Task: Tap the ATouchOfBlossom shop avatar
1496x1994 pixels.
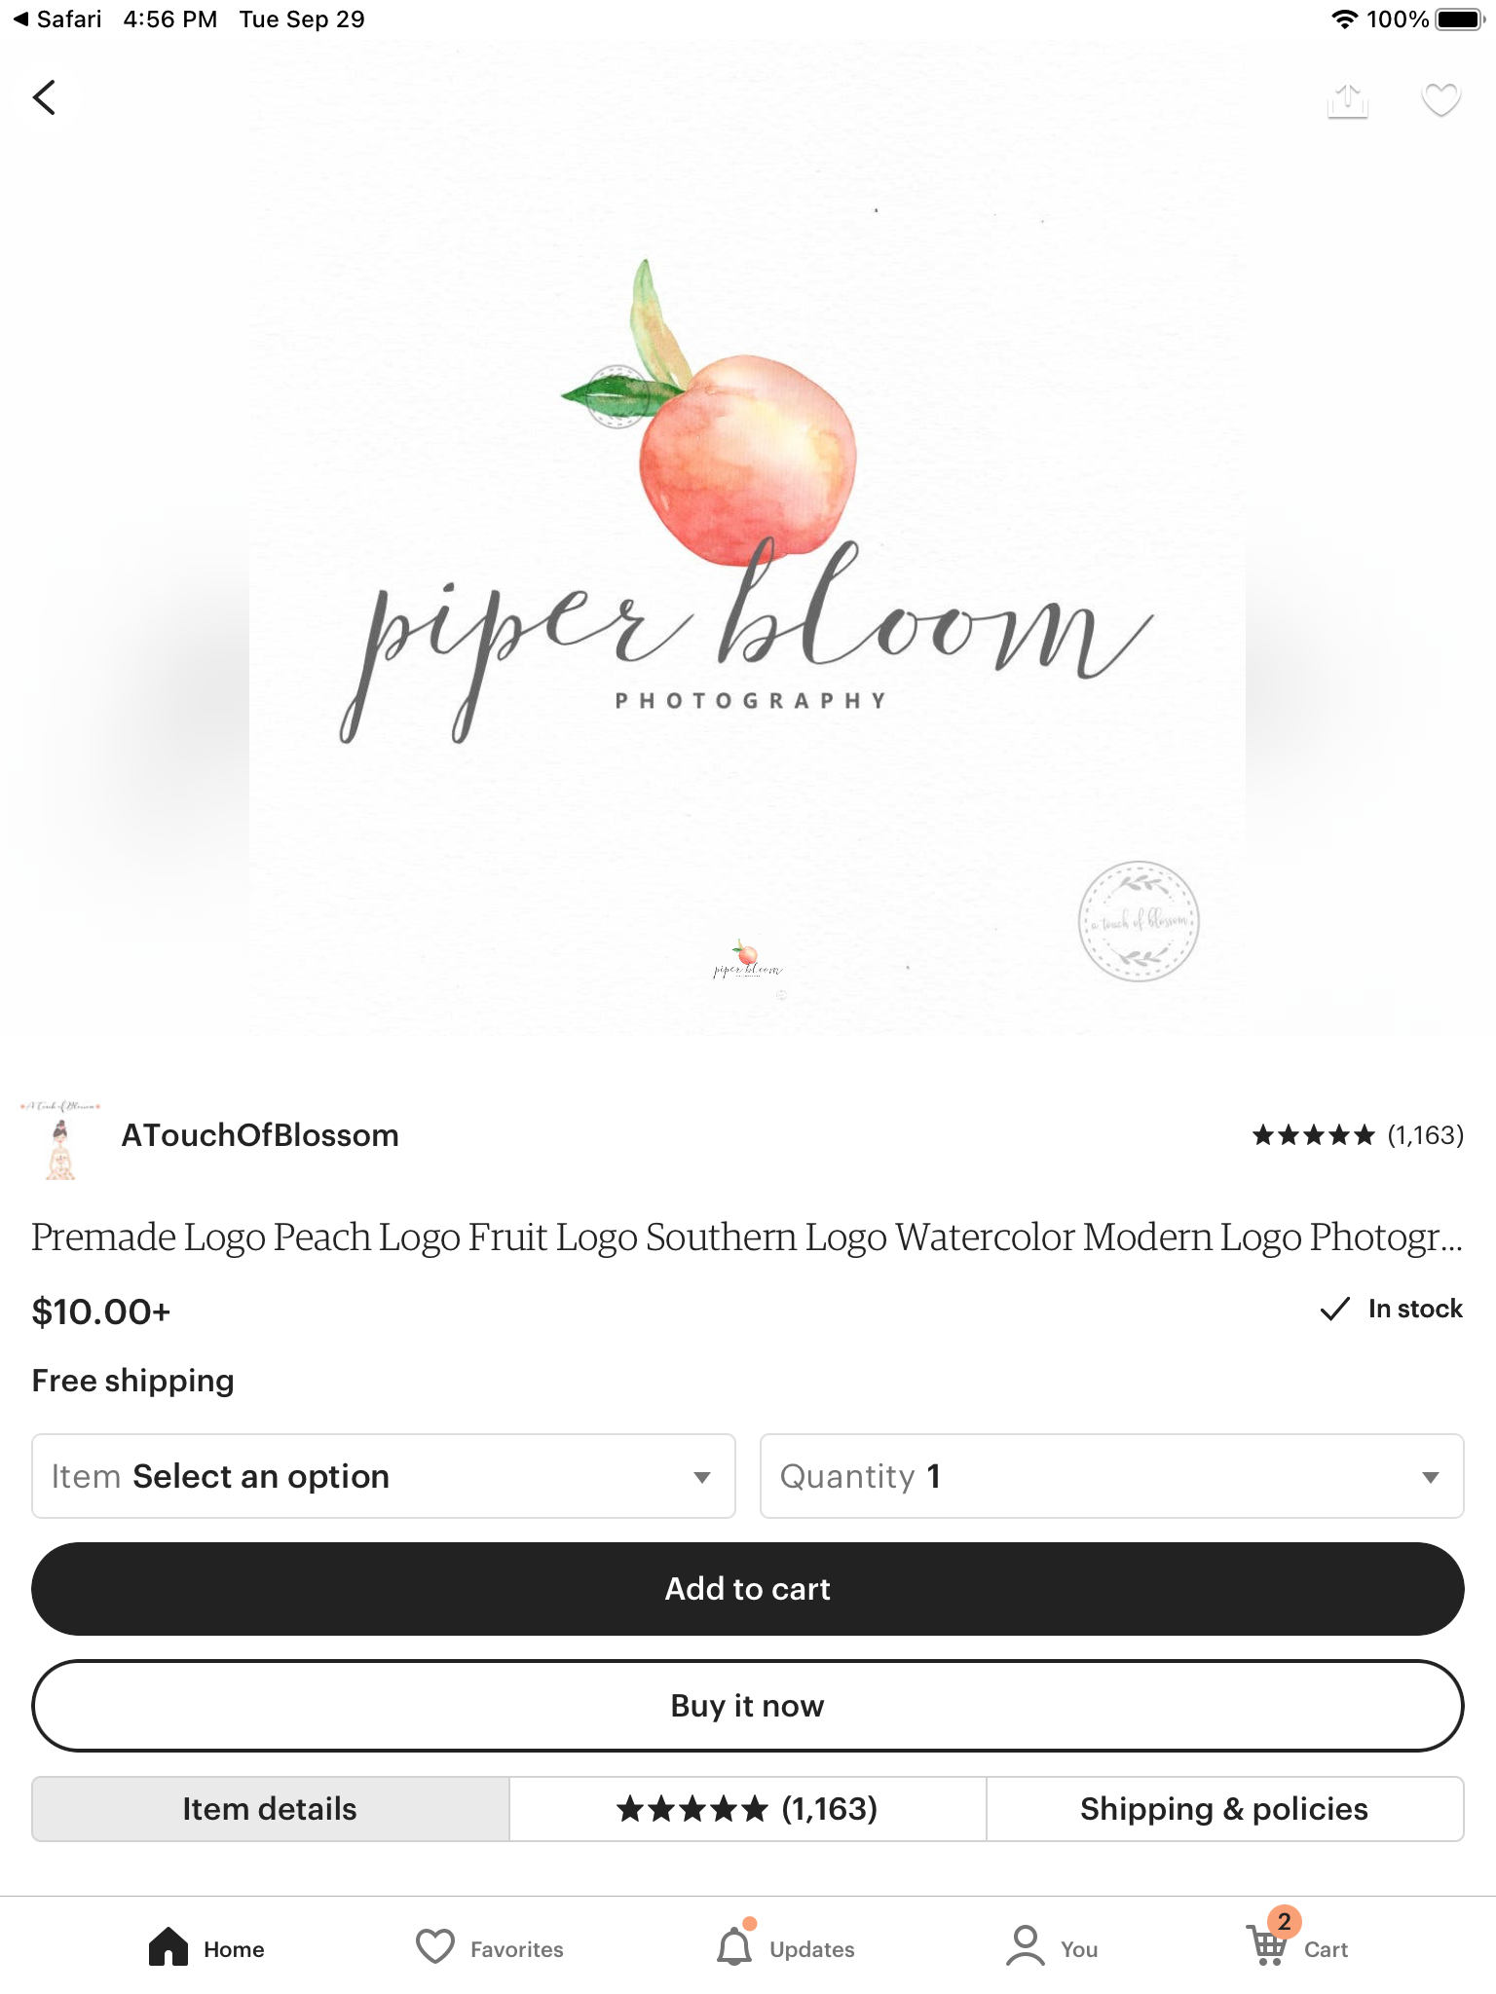Action: [x=60, y=1138]
